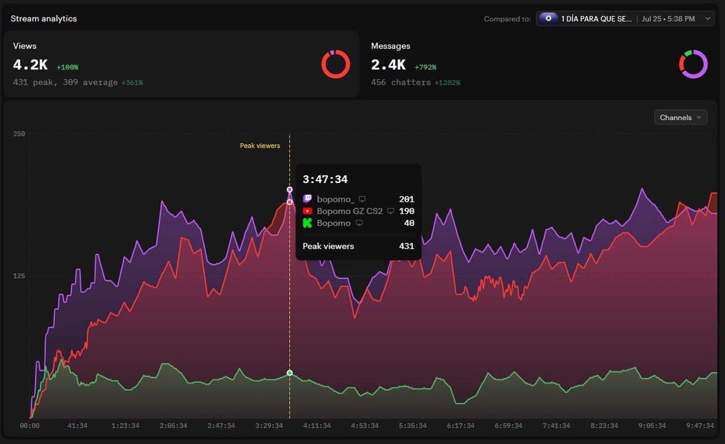This screenshot has width=725, height=444.
Task: Click the 40 viewer count
Action: [x=409, y=223]
